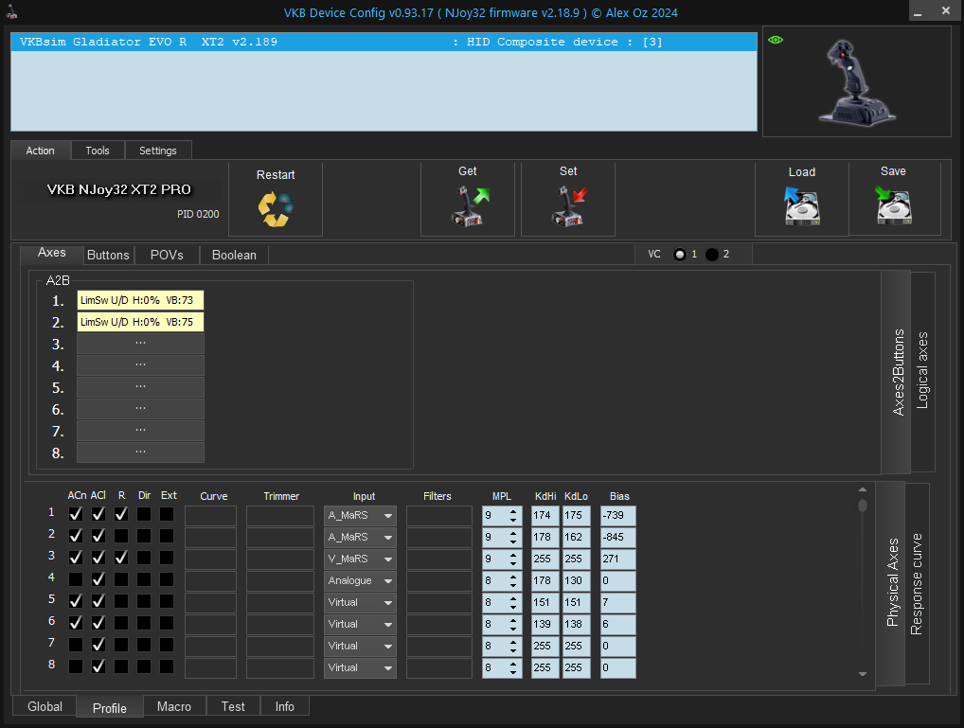
Task: Click empty A2B slot 8
Action: click(140, 453)
